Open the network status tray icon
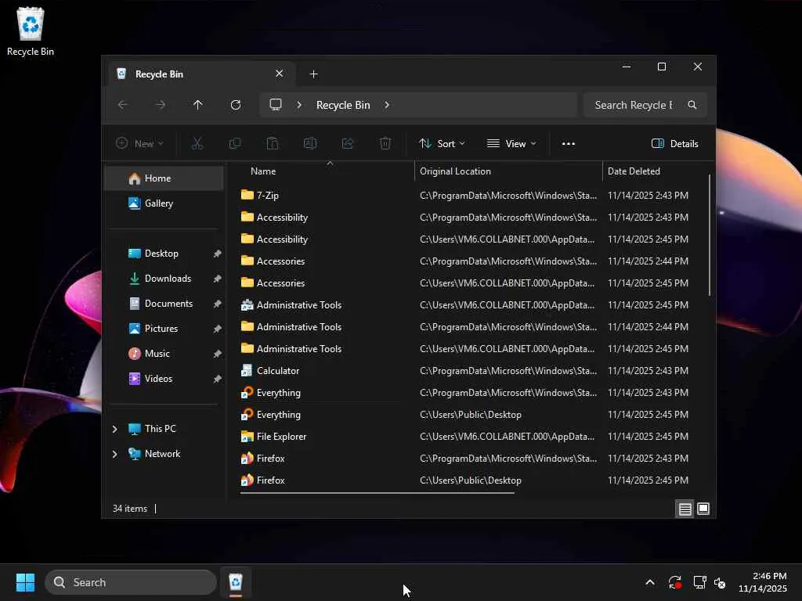 (x=699, y=582)
